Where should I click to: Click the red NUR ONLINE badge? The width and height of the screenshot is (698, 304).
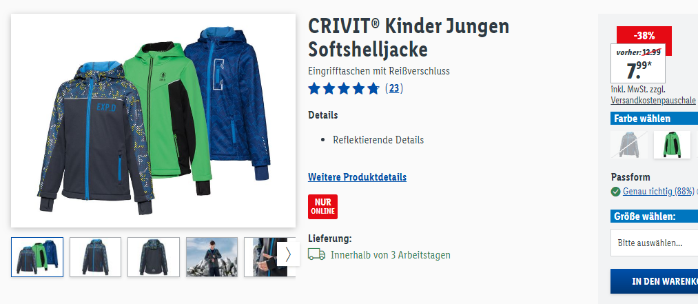[322, 207]
